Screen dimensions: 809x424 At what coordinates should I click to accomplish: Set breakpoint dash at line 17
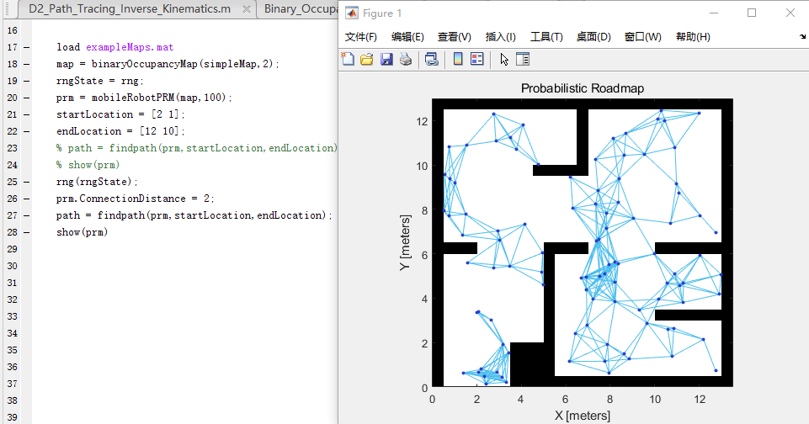click(26, 47)
